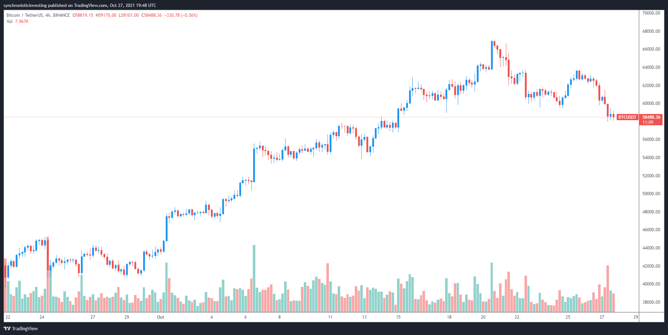Click the tall red volume bar near Oct 27
668x335 pixels.
tap(608, 289)
